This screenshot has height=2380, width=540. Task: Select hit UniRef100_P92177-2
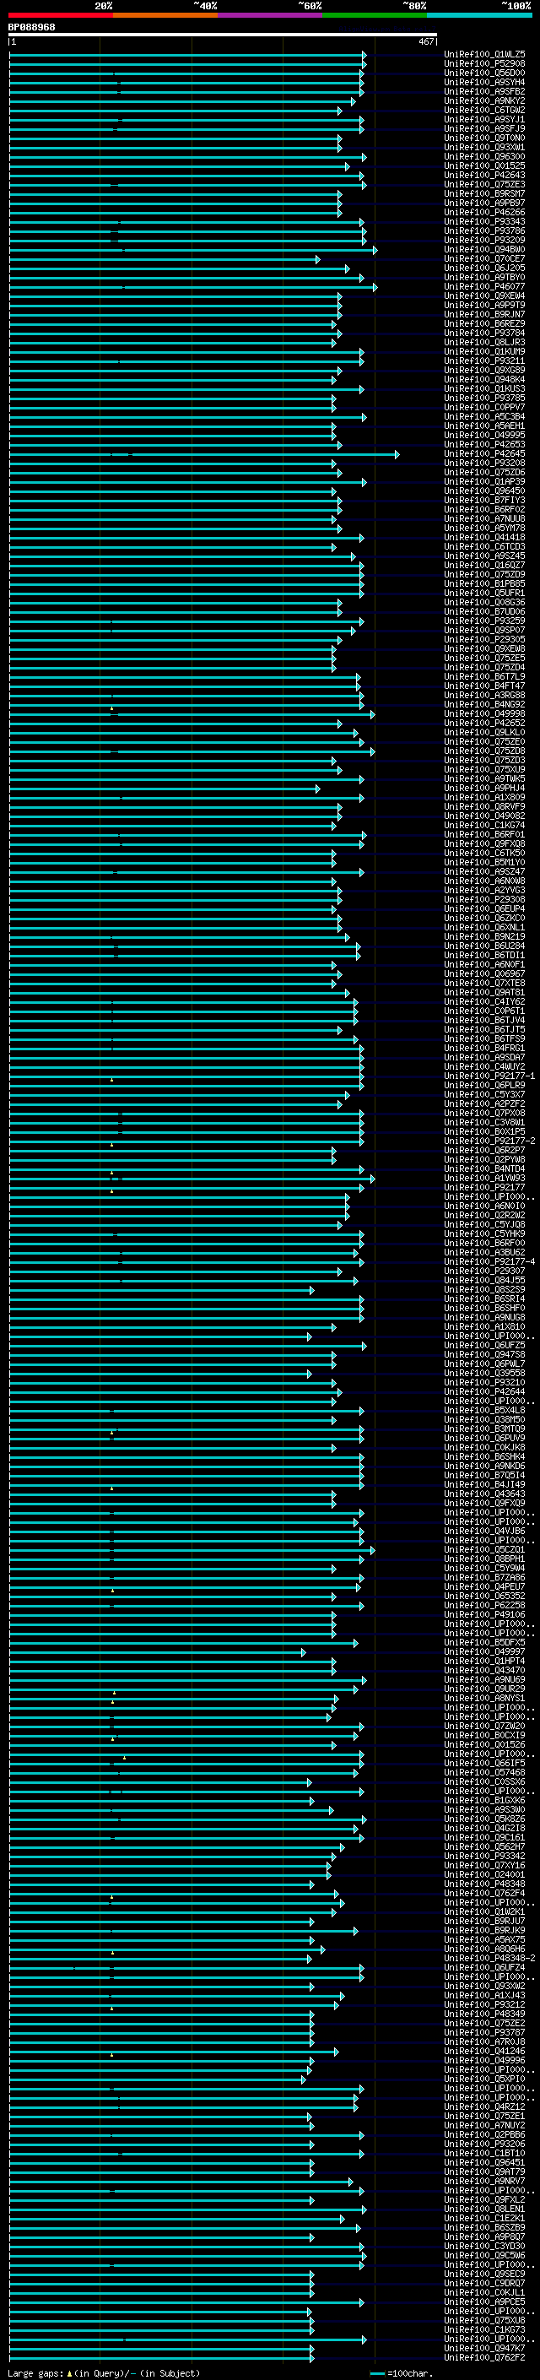[489, 1141]
